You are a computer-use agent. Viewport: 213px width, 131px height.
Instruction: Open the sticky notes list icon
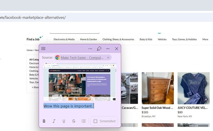43,49
